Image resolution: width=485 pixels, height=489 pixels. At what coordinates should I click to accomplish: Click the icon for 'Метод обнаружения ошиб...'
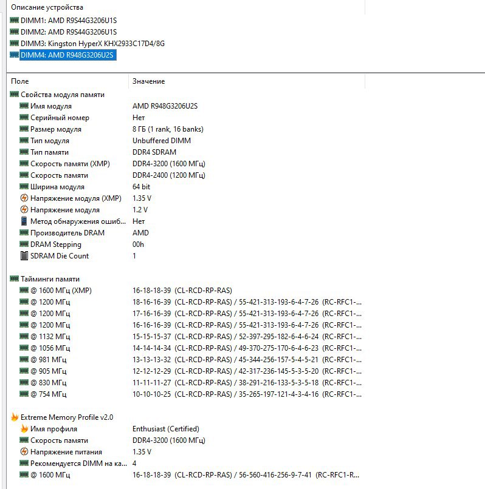(x=24, y=221)
